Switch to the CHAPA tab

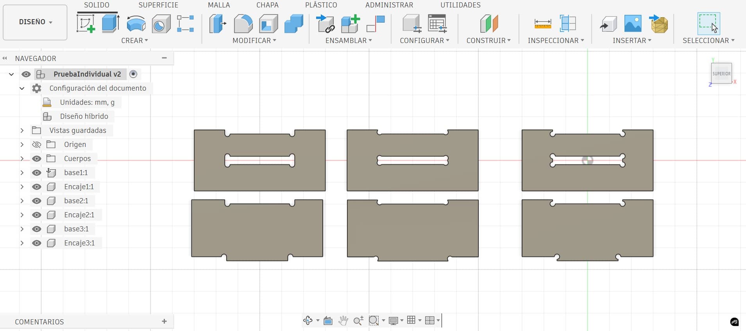(267, 5)
